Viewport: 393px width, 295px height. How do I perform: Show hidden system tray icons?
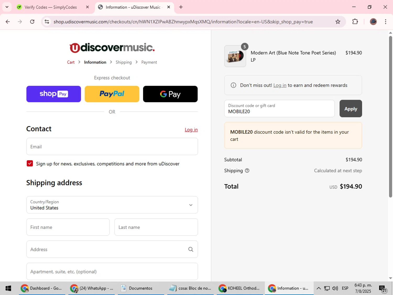[x=319, y=288]
